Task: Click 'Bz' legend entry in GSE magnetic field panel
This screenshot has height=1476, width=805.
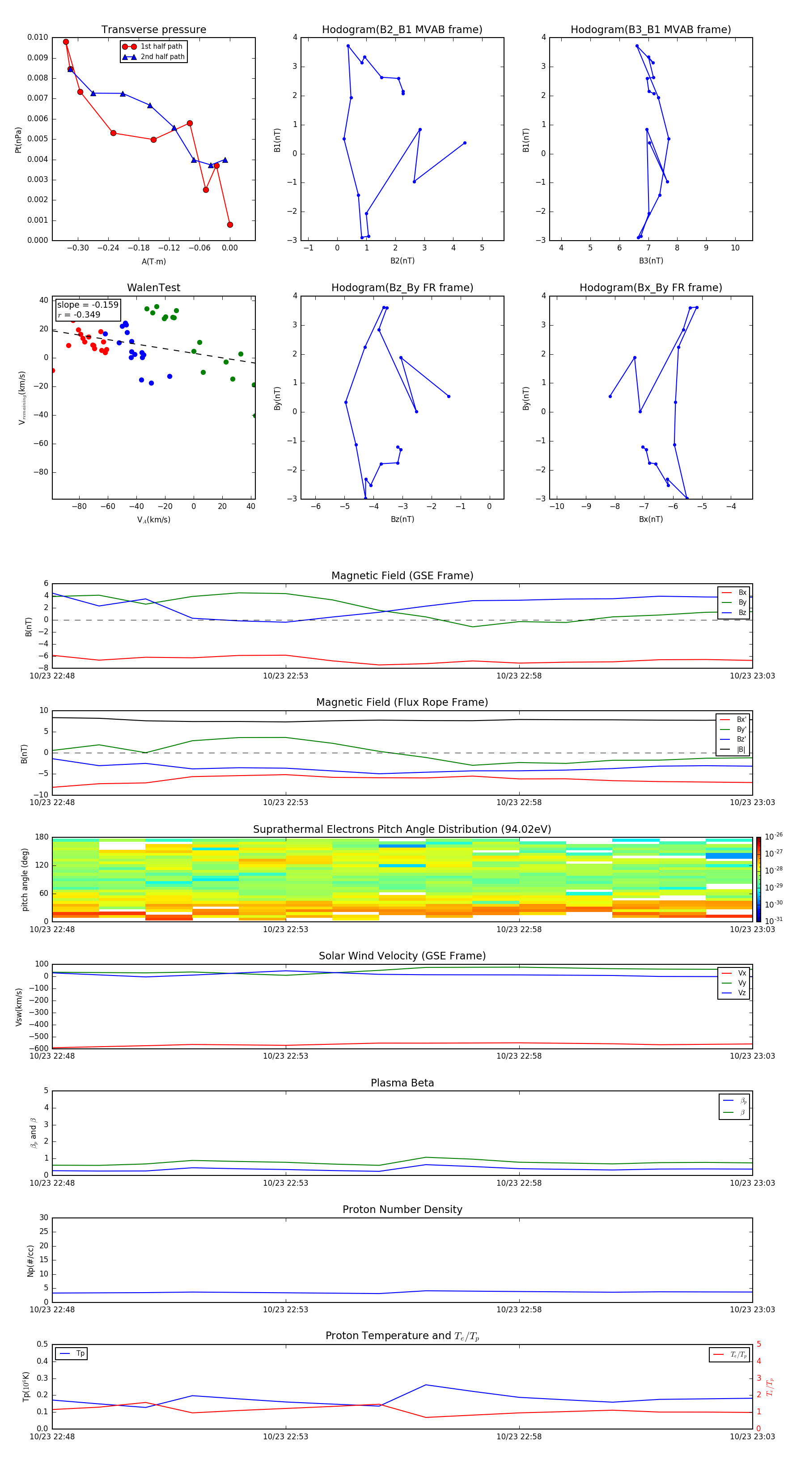Action: (734, 612)
